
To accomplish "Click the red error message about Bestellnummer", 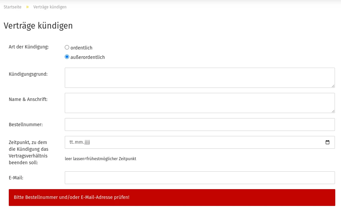I will click(172, 197).
